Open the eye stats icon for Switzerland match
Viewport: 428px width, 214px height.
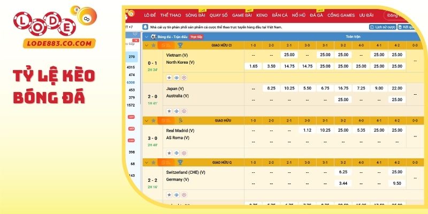[177, 195]
